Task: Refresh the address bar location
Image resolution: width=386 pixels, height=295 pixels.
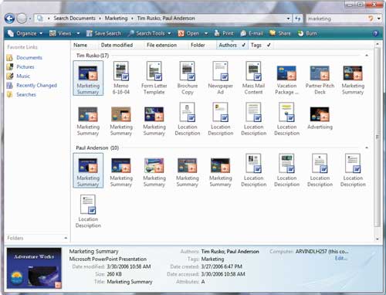Action: [x=298, y=19]
